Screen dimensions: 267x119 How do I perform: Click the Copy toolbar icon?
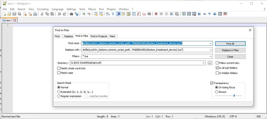click(47, 14)
